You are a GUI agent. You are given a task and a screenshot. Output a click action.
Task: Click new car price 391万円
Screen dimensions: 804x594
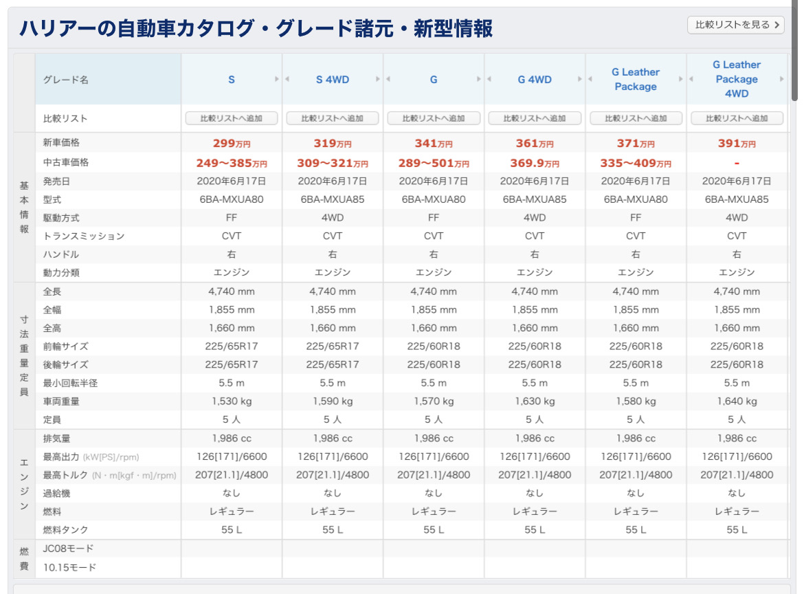click(737, 144)
